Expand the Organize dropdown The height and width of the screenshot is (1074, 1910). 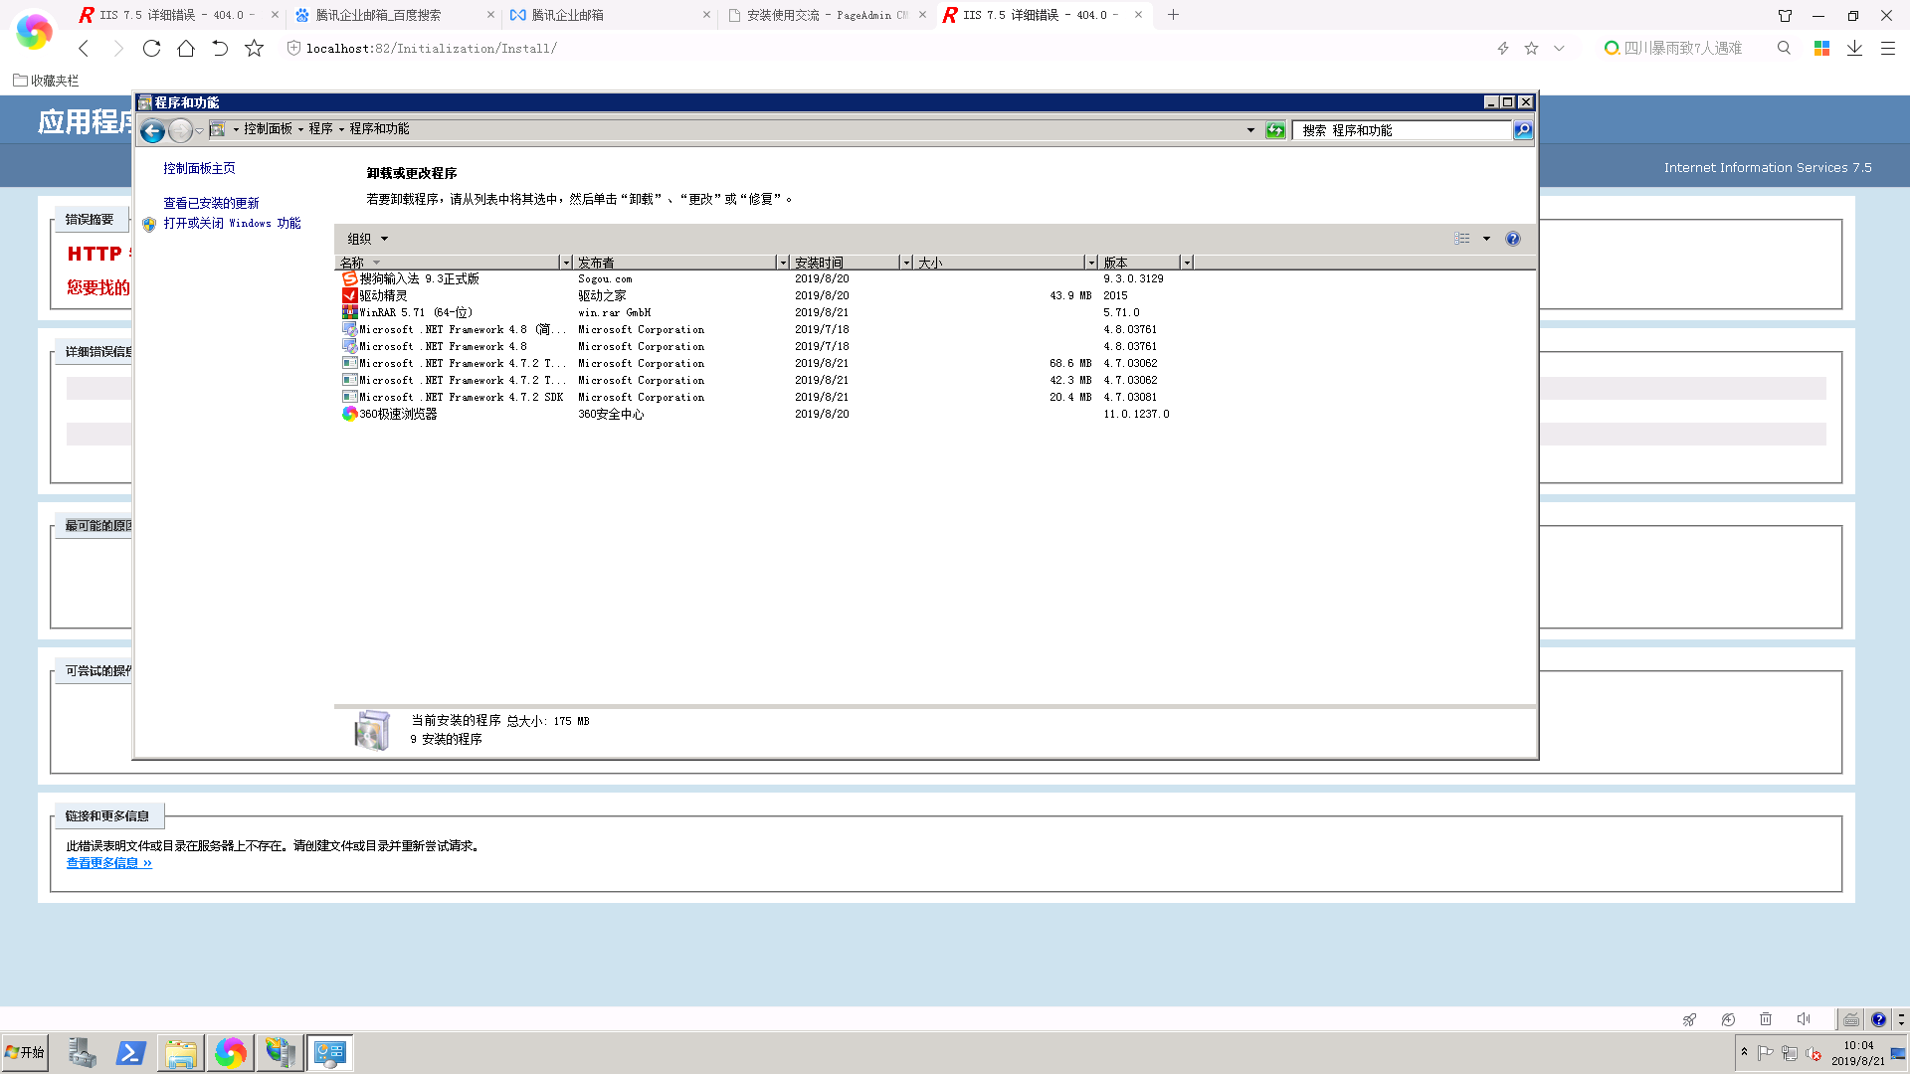coord(367,239)
